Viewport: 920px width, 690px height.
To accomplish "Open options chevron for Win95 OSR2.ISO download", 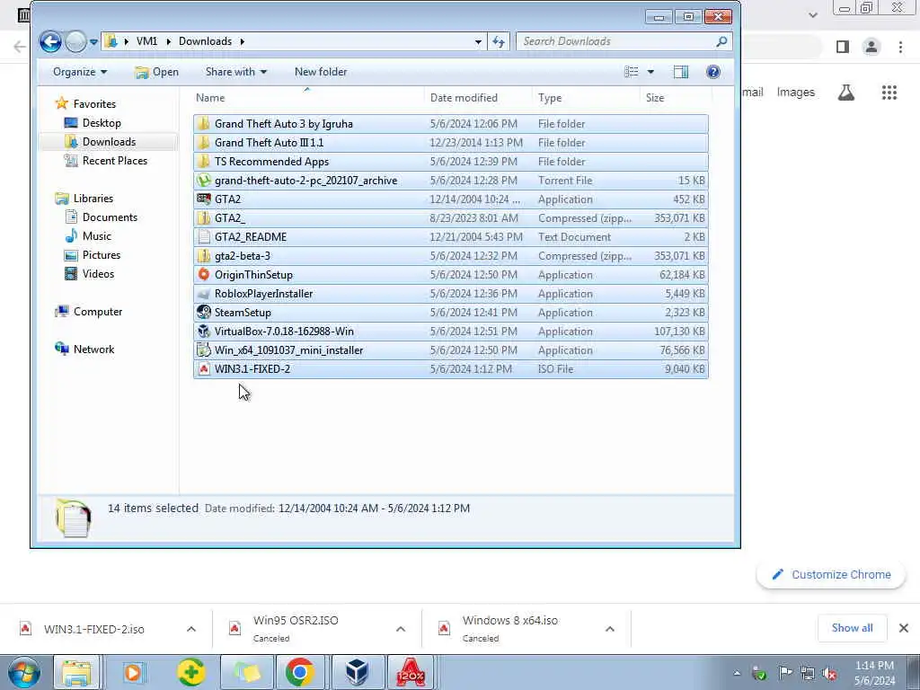I will point(401,629).
